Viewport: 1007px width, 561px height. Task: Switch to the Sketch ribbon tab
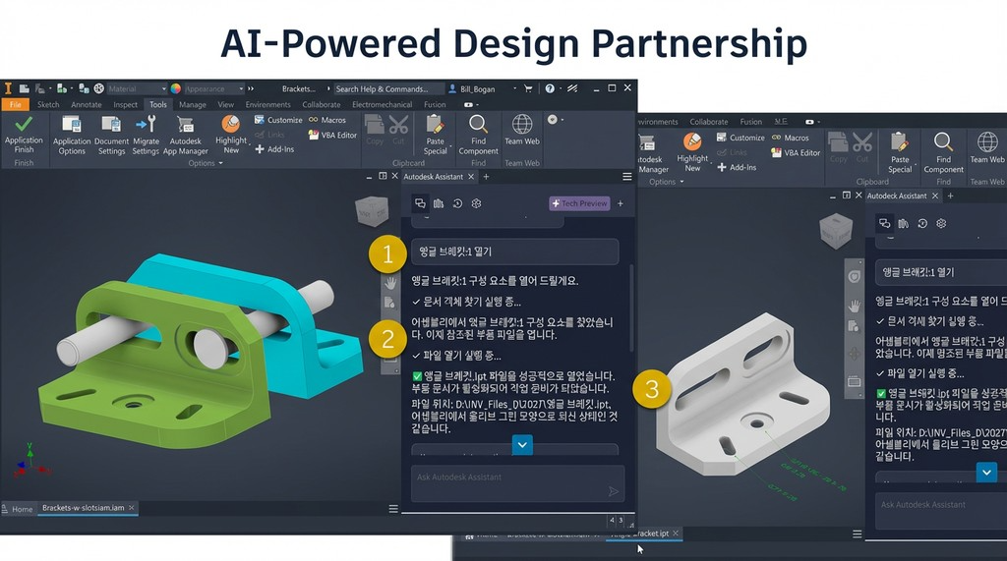[48, 104]
